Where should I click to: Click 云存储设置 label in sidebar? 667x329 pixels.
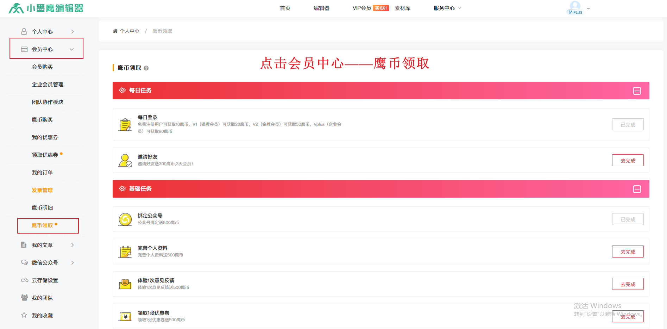pyautogui.click(x=45, y=280)
